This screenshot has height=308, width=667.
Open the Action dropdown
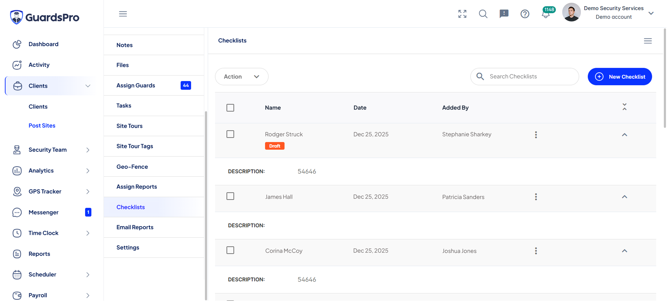tap(241, 77)
